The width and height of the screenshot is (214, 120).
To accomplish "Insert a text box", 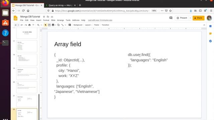I will (49, 25).
